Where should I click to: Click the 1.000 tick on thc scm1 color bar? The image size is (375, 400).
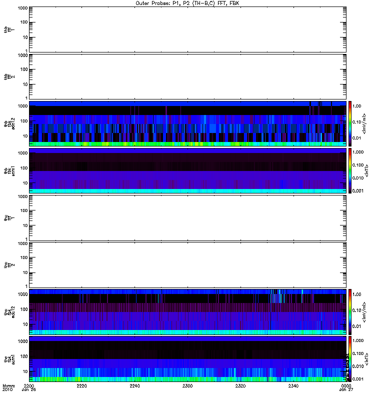pyautogui.click(x=358, y=340)
